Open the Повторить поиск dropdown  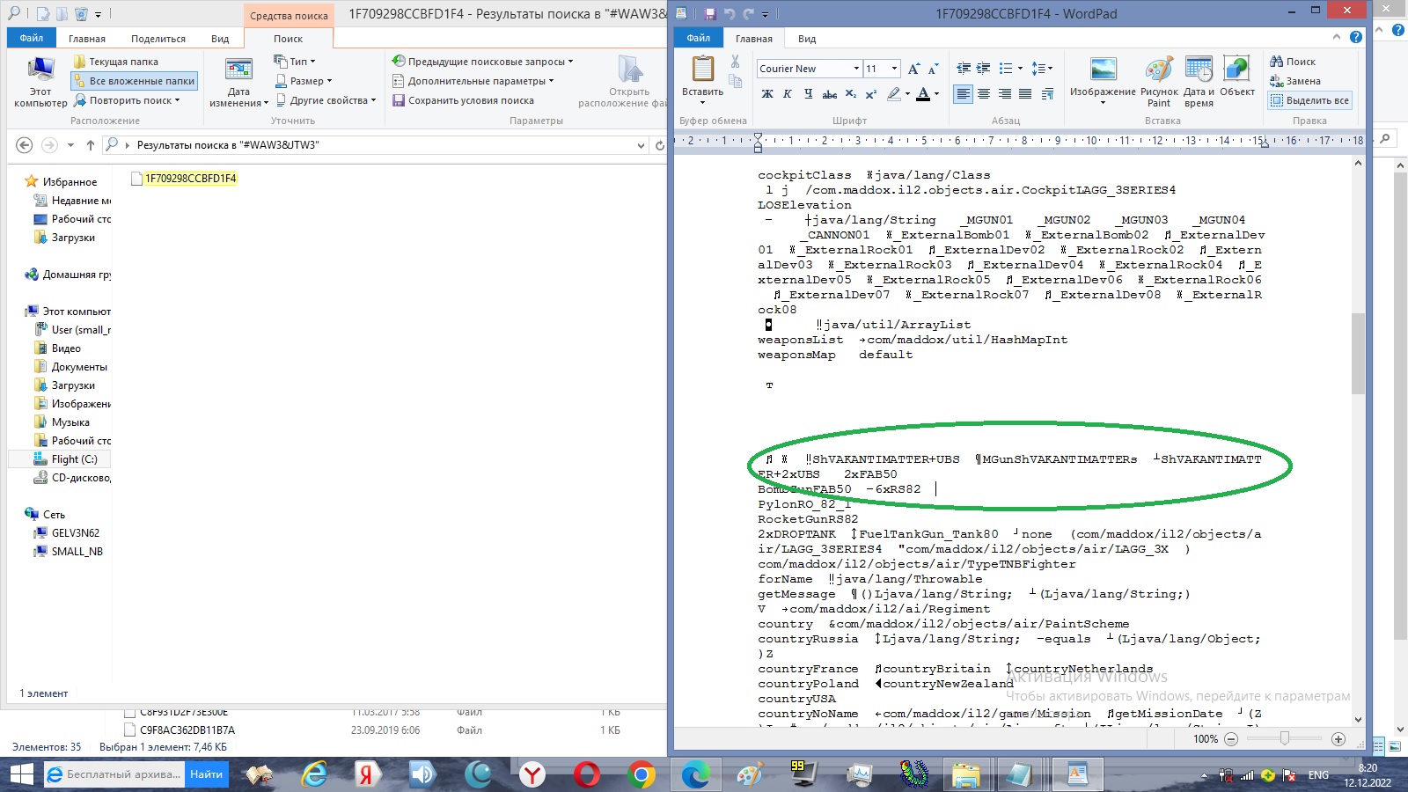click(x=127, y=100)
